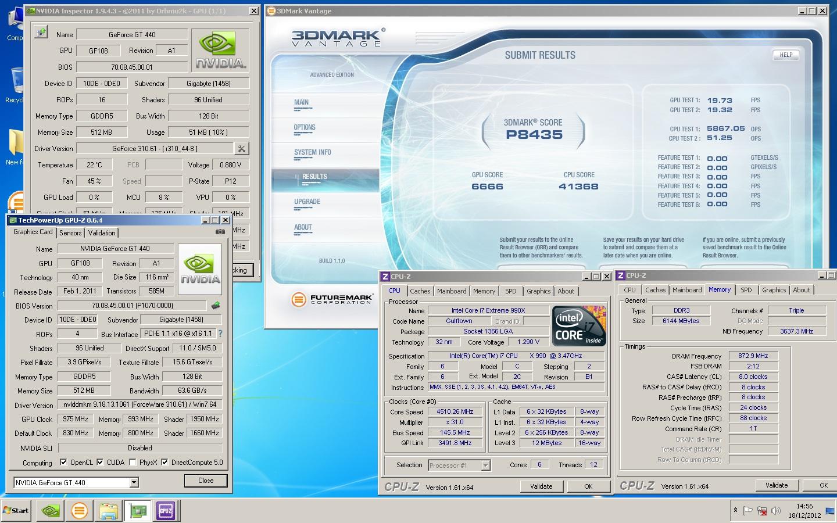
Task: Open UPGRADE section in 3DMark Vantage
Action: (325, 204)
